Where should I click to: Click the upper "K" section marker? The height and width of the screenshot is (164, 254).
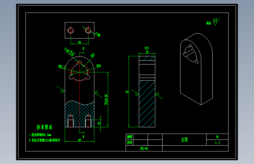[83, 48]
